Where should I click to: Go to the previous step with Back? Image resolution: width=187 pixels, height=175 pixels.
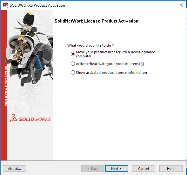pyautogui.click(x=93, y=169)
